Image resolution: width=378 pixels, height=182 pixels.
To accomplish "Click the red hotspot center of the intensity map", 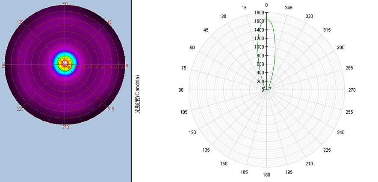I will point(65,64).
